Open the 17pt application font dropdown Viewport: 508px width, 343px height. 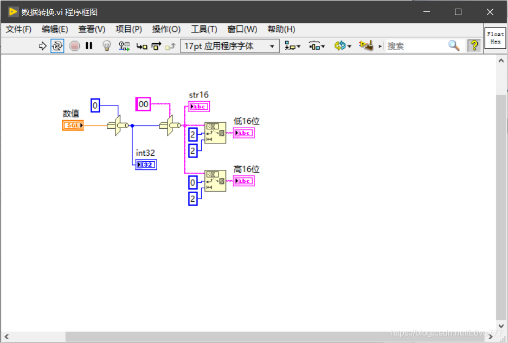[x=230, y=46]
